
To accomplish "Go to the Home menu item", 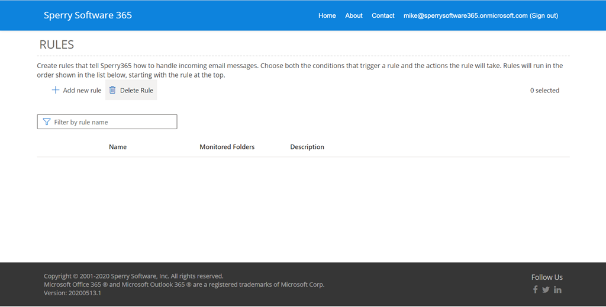I will 327,15.
